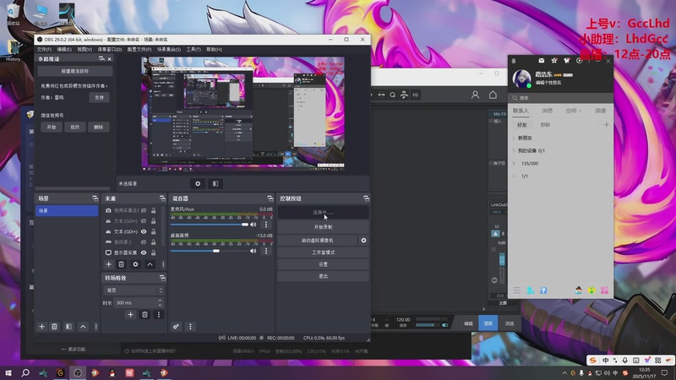
Task: Click the plus icon to add a friend in QQ
Action: pyautogui.click(x=606, y=124)
